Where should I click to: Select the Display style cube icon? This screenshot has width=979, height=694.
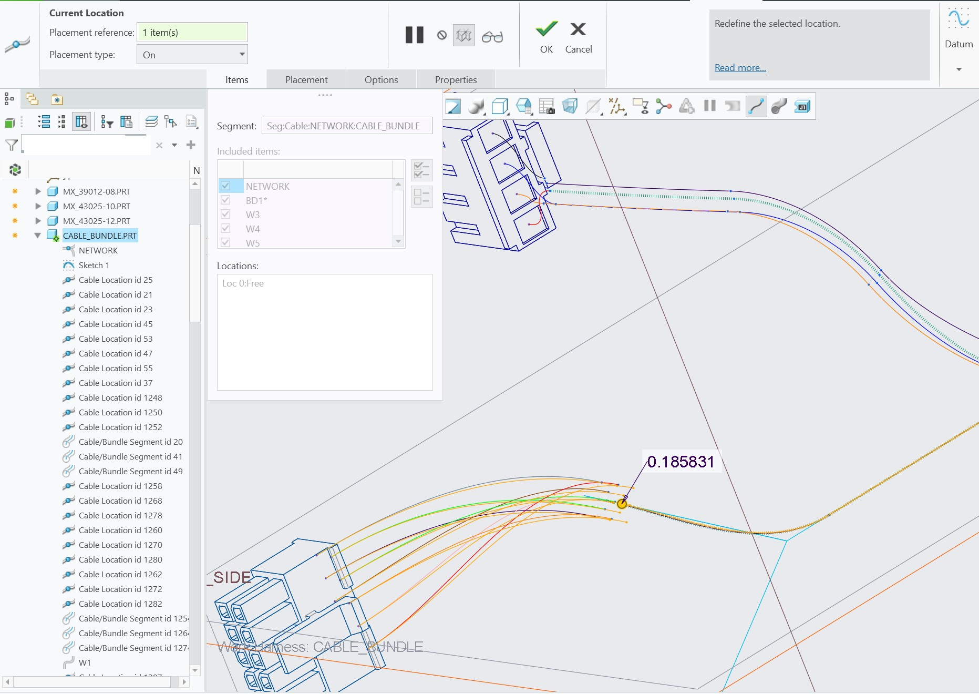click(499, 106)
